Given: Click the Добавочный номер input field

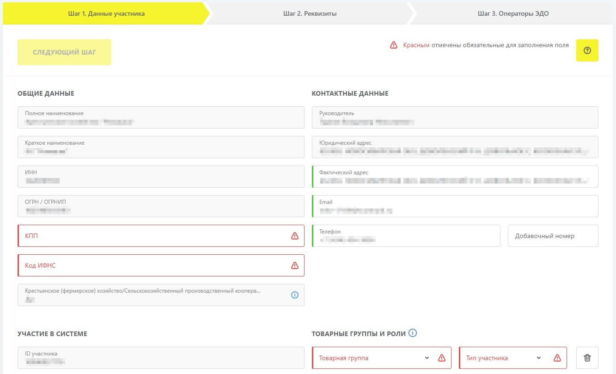Looking at the screenshot, I should (553, 236).
